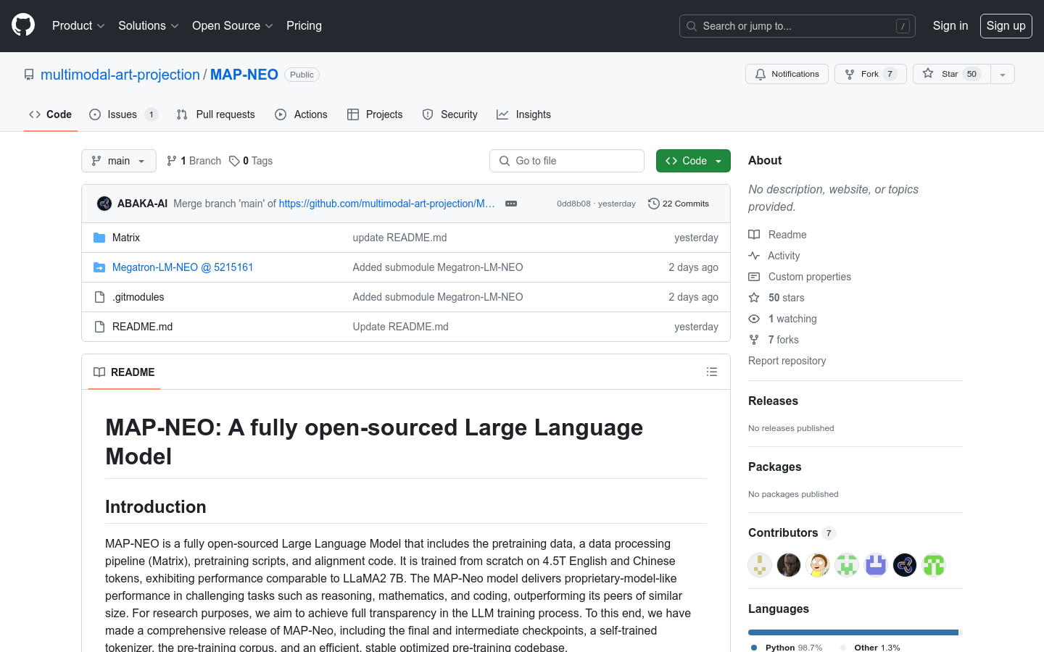Switch to the Projects tab
Viewport: 1044px width, 652px height.
click(375, 114)
